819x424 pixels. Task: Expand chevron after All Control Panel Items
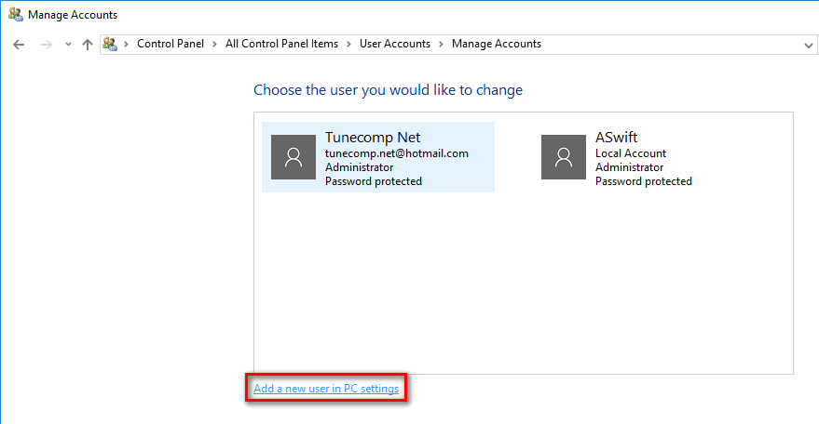point(348,45)
